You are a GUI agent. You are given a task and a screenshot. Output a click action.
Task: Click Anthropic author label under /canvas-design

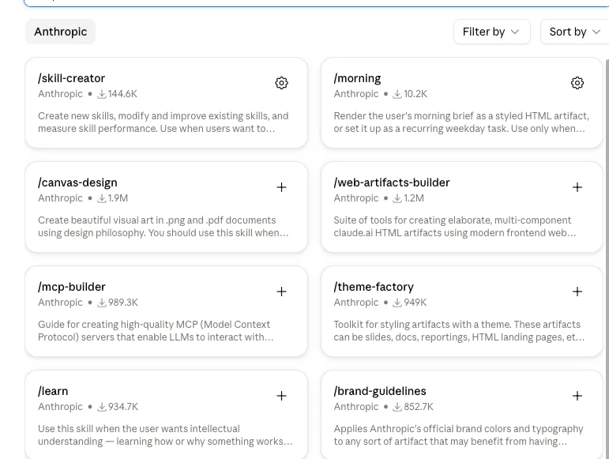coord(60,198)
